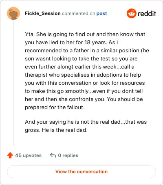Click the "18 years" text in comment
This screenshot has height=185, width=163.
tap(95, 42)
